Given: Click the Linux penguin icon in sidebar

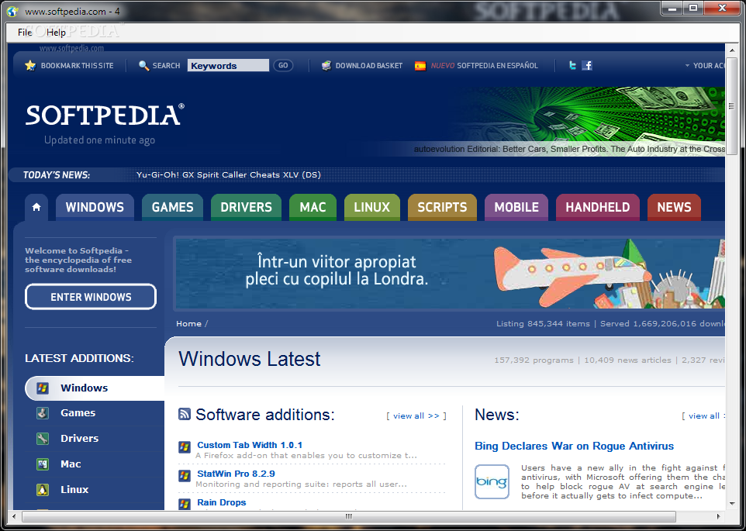Looking at the screenshot, I should pyautogui.click(x=43, y=490).
